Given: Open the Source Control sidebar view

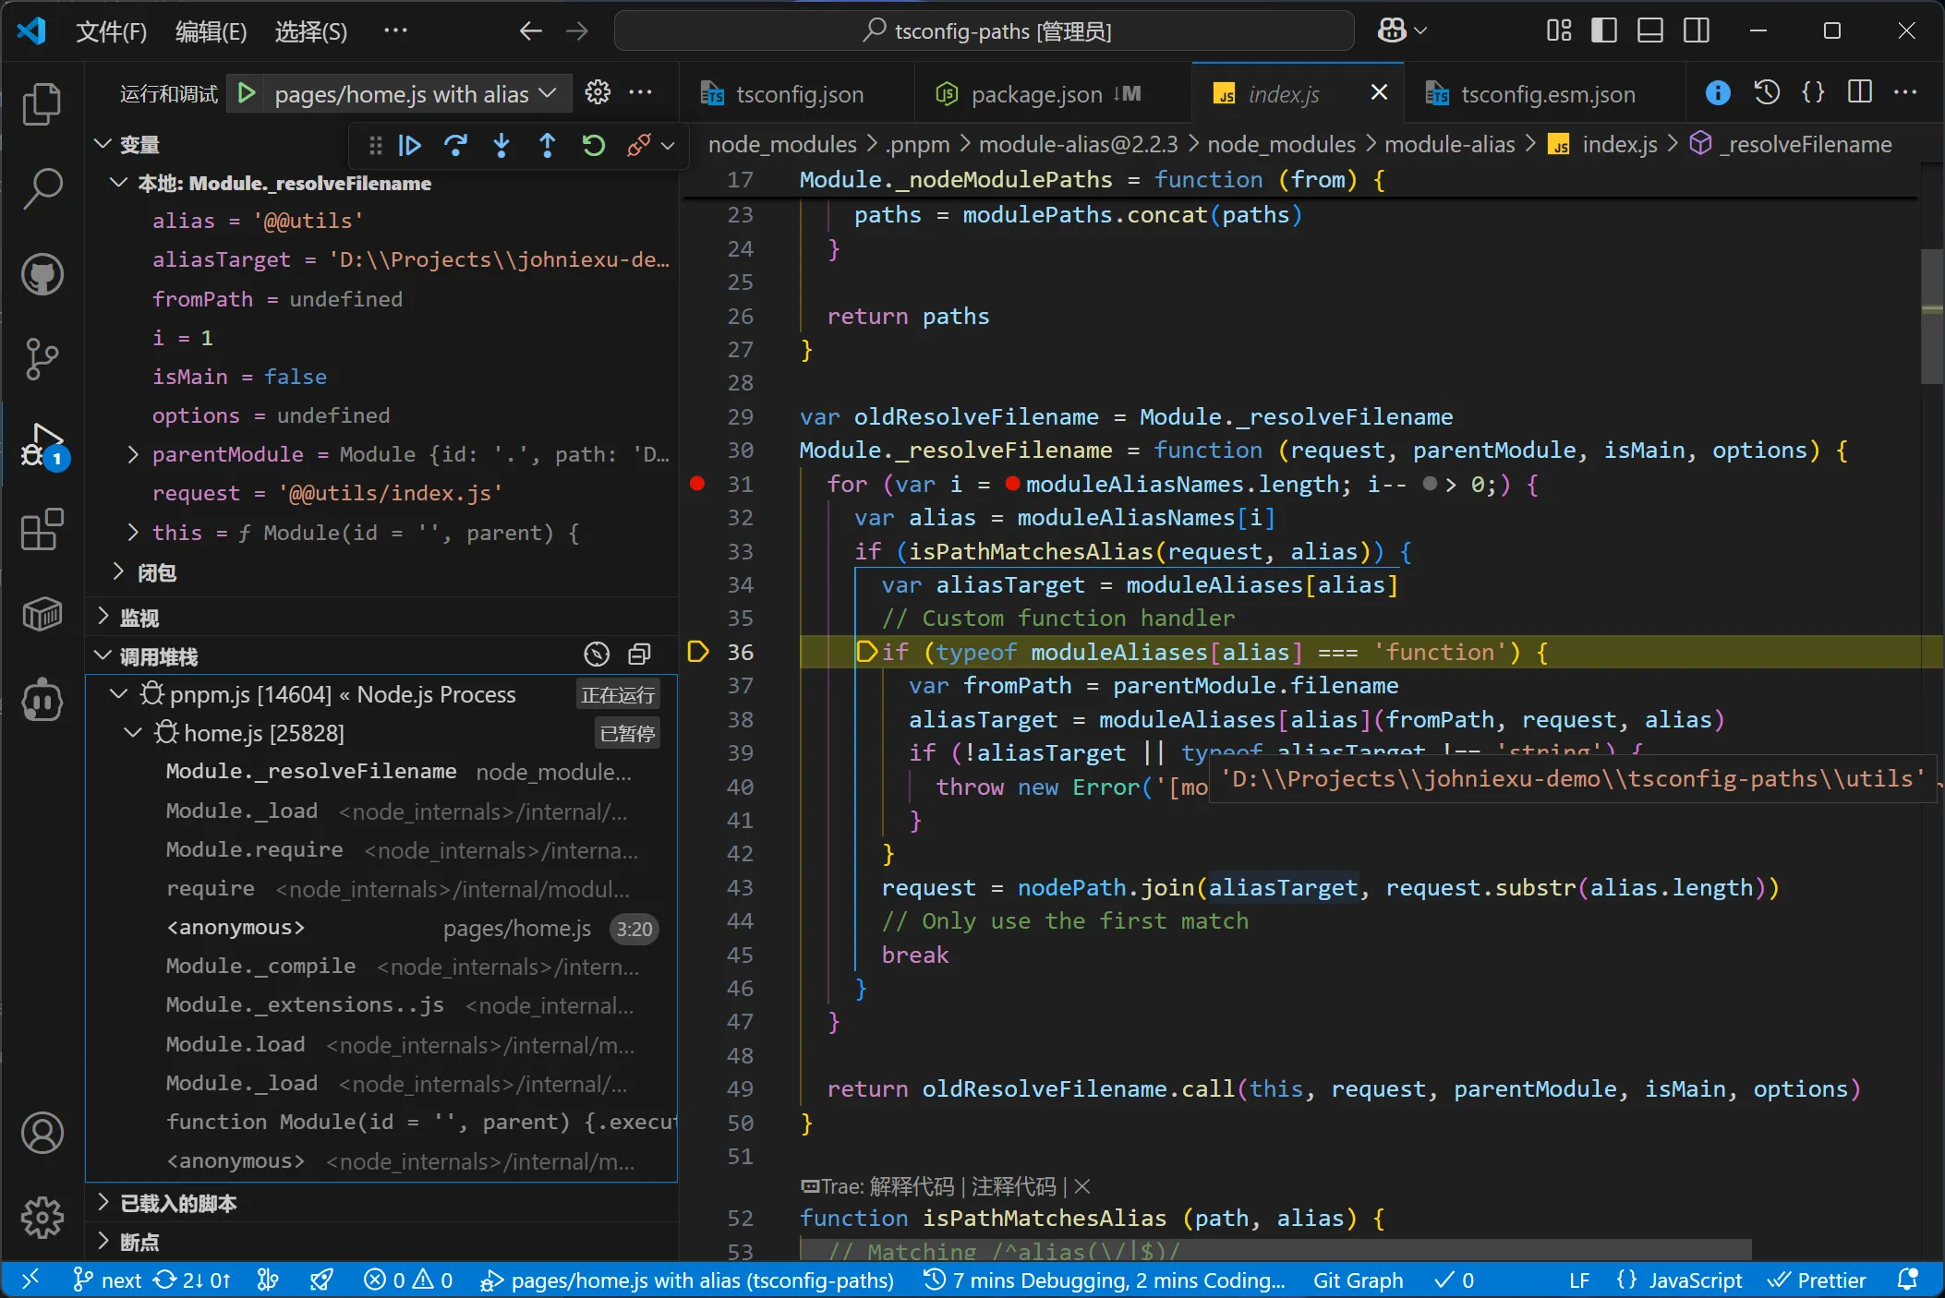Looking at the screenshot, I should 42,357.
